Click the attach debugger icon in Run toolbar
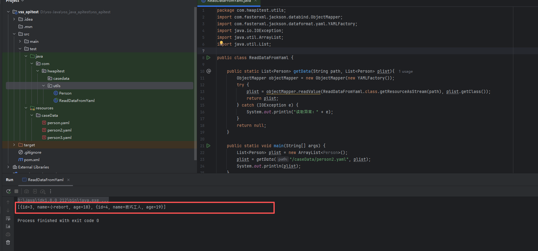Viewport: 538px width, 251px height. point(35,191)
